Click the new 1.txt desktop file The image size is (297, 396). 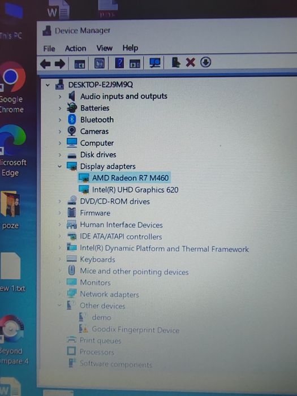11,272
